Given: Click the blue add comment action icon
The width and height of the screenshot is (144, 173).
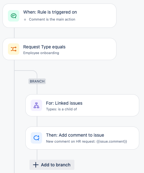Looking at the screenshot, I should point(36,138).
